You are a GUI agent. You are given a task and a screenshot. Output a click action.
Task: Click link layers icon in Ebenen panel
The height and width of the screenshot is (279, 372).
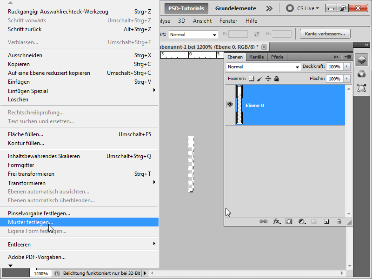(x=263, y=221)
